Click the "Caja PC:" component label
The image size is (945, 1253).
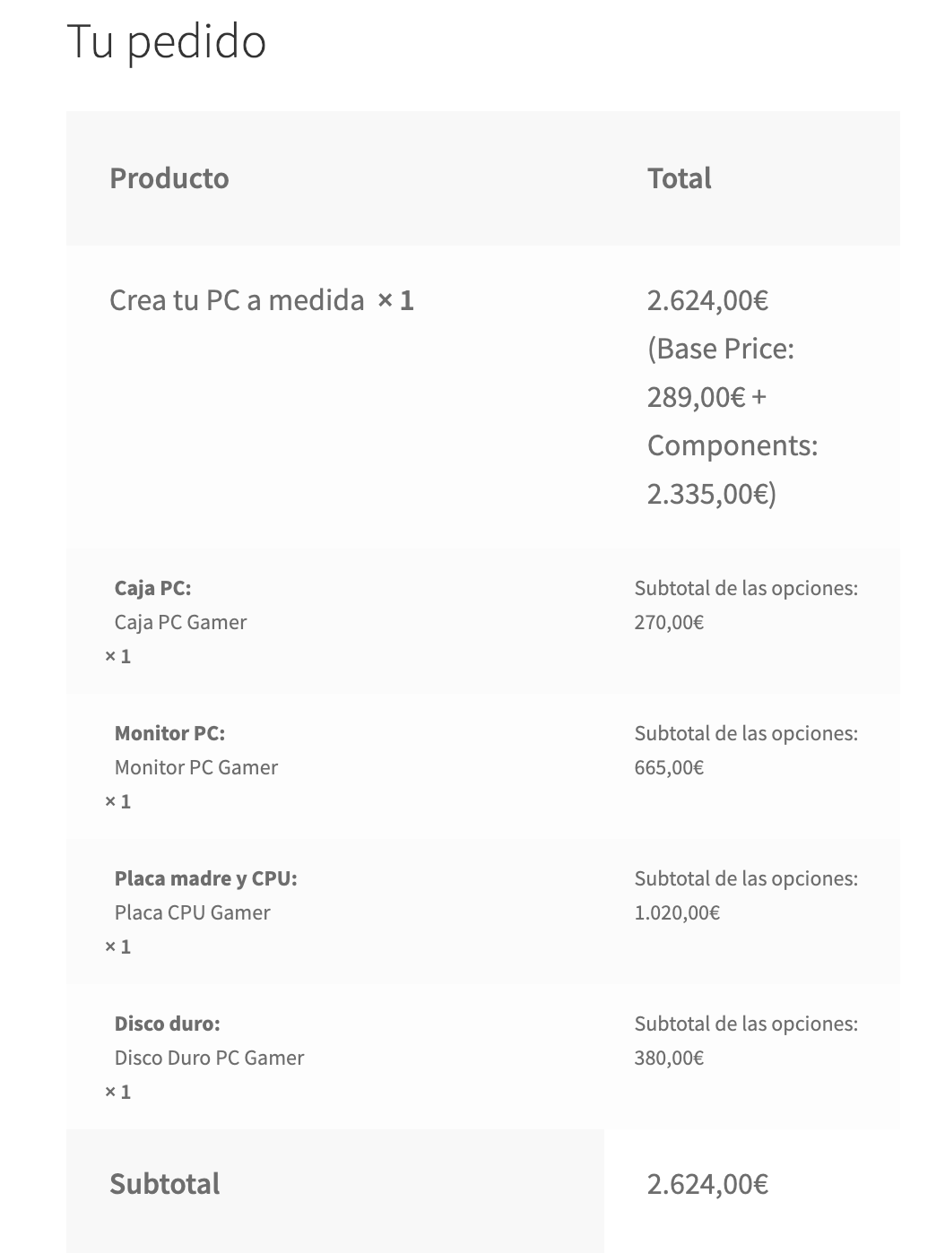152,588
